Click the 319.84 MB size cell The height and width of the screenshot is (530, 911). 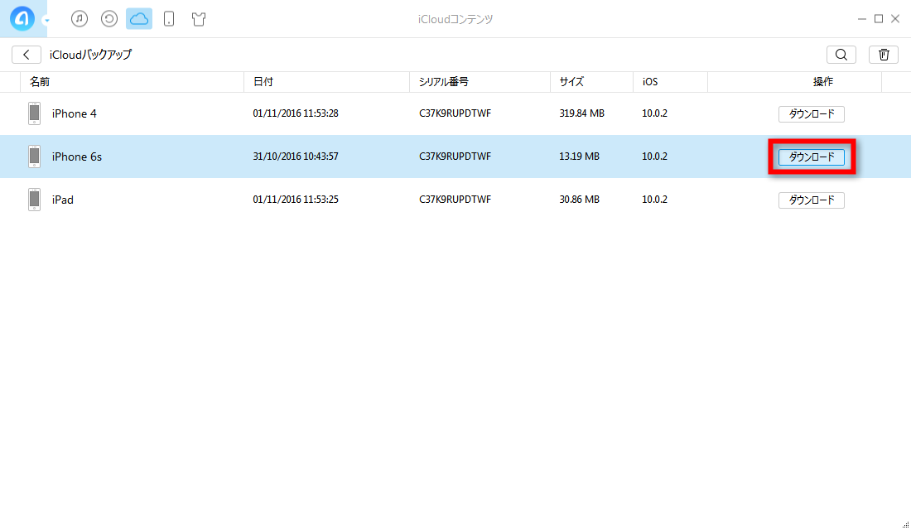[x=581, y=113]
